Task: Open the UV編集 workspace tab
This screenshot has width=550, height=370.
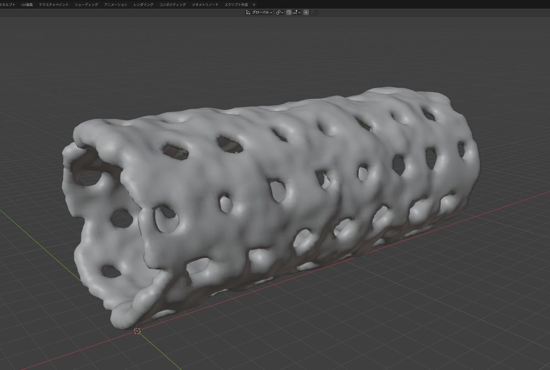Action: tap(27, 4)
